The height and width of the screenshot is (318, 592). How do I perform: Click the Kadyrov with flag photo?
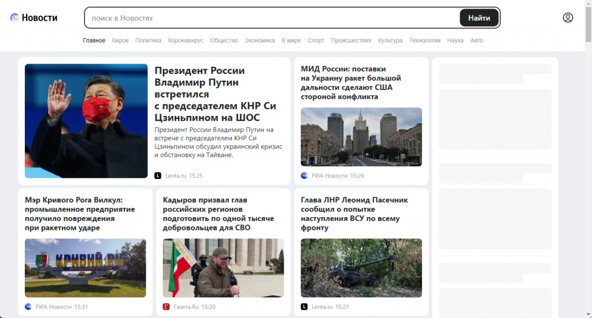pos(223,268)
